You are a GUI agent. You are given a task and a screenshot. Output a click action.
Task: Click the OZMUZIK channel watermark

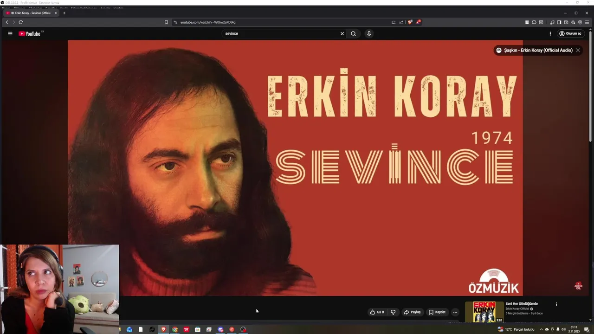tap(493, 281)
